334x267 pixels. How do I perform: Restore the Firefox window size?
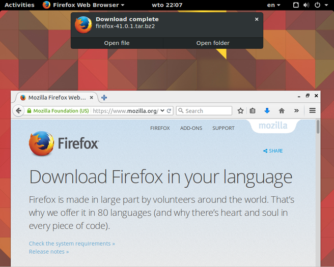coord(308,96)
